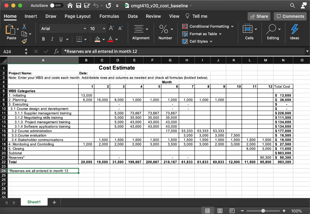
Task: Click the Fill Color bucket
Action: pyautogui.click(x=97, y=39)
